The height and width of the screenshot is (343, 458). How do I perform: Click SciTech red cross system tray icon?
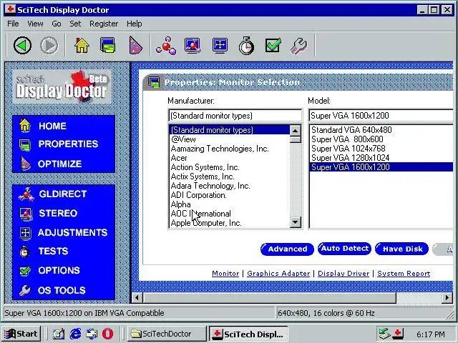pos(398,334)
